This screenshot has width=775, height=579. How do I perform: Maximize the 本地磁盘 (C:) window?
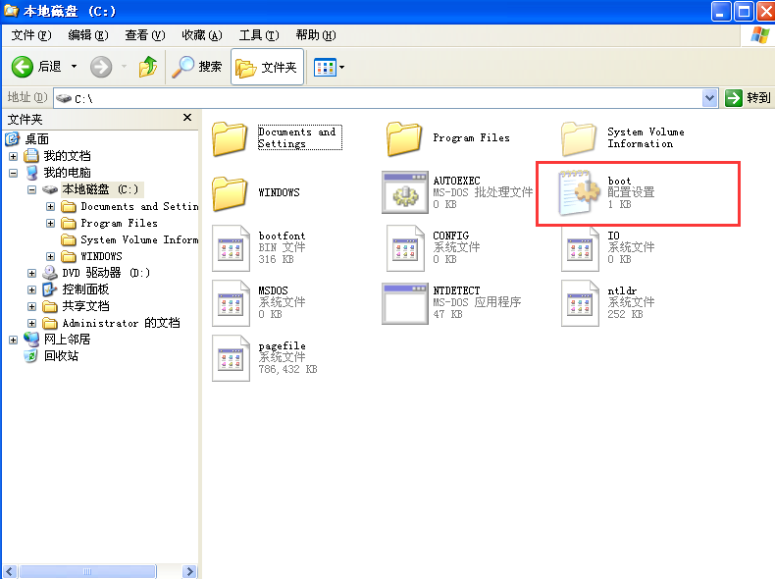pyautogui.click(x=744, y=11)
